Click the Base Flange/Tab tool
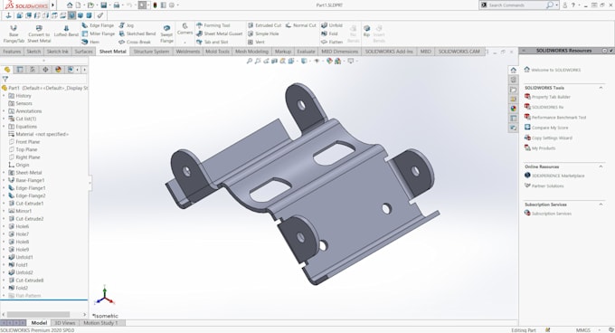Image resolution: width=615 pixels, height=333 pixels. (14, 33)
